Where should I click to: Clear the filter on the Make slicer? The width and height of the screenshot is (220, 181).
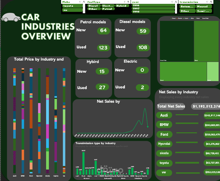pos(84,2)
